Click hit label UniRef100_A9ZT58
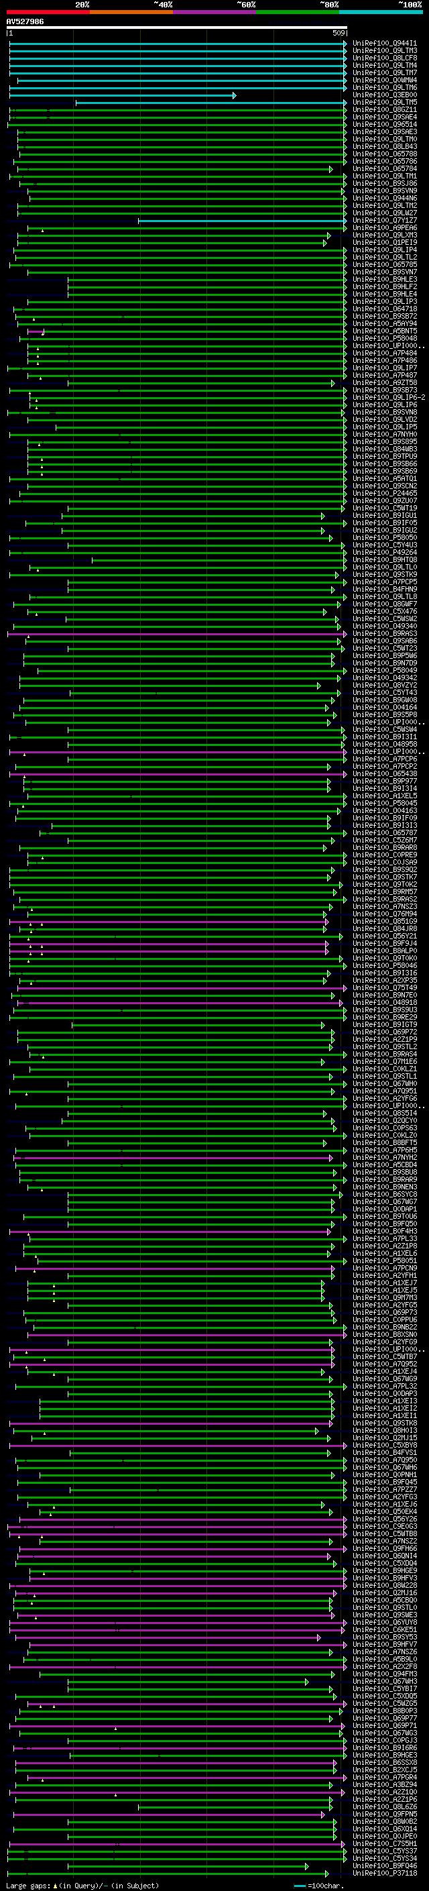The image size is (429, 1891). [x=384, y=382]
